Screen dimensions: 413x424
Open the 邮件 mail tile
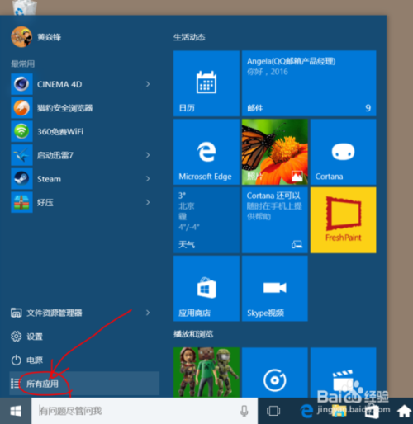coord(309,83)
